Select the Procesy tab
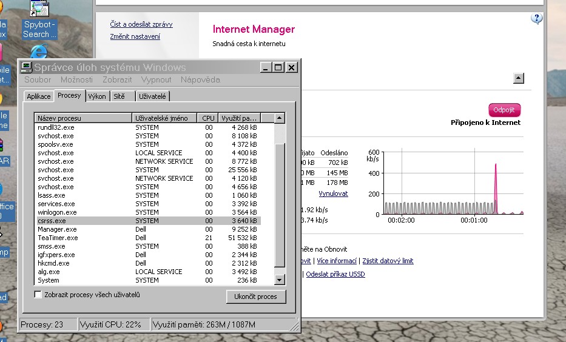Screen dimensions: 566x342 point(69,95)
